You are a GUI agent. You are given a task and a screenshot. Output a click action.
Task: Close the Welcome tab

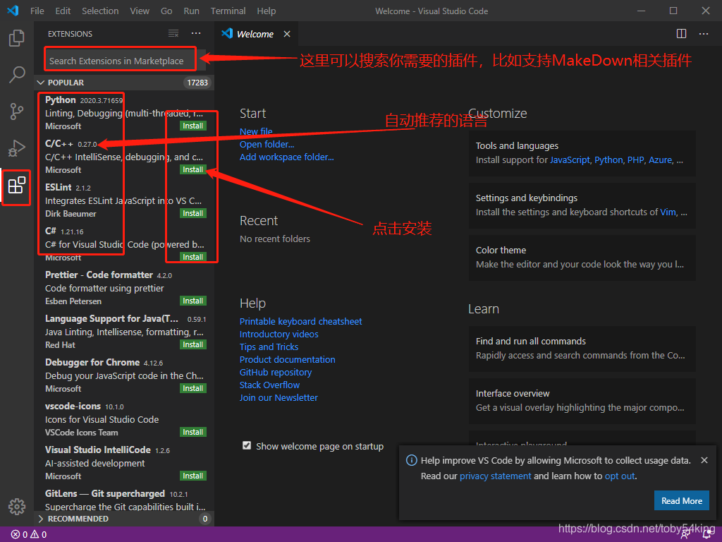point(287,34)
